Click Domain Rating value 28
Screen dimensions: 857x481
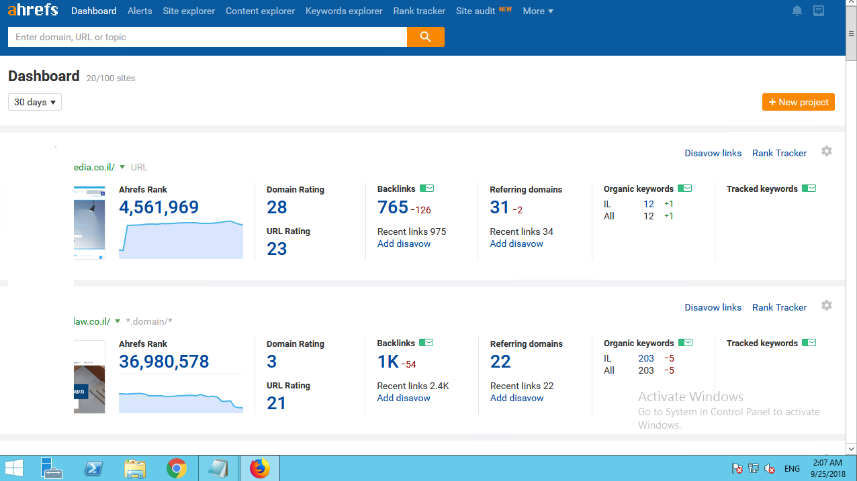tap(277, 207)
